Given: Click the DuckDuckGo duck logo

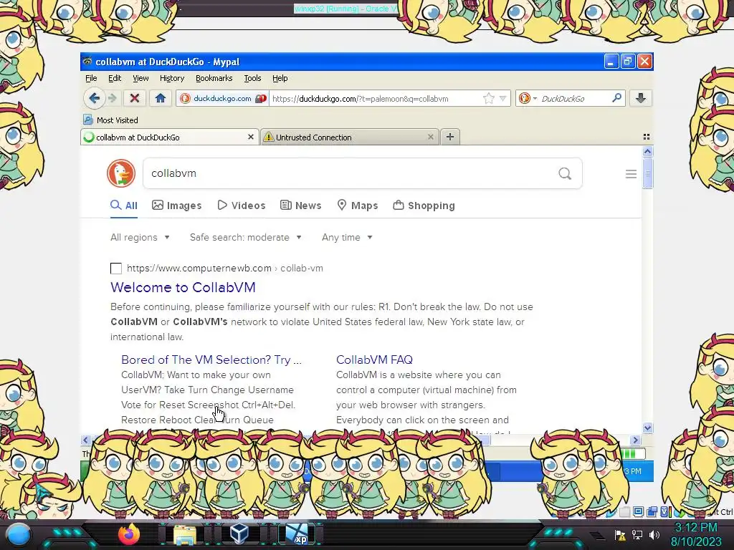Looking at the screenshot, I should [121, 173].
